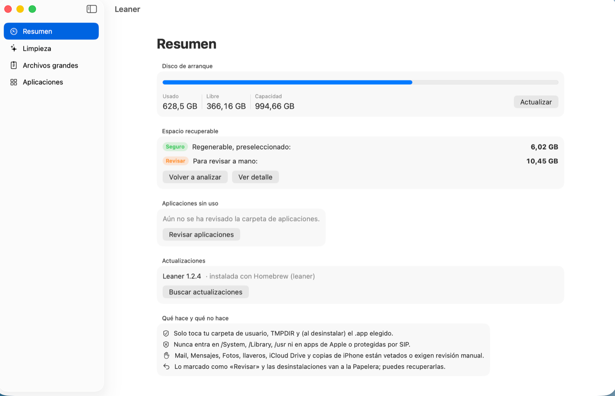
Task: Click the 10,45 GB manual review amount
Action: tap(542, 161)
